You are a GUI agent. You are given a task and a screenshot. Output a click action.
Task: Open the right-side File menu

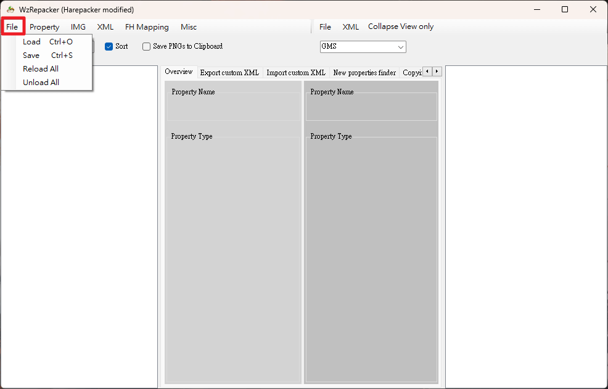(325, 27)
